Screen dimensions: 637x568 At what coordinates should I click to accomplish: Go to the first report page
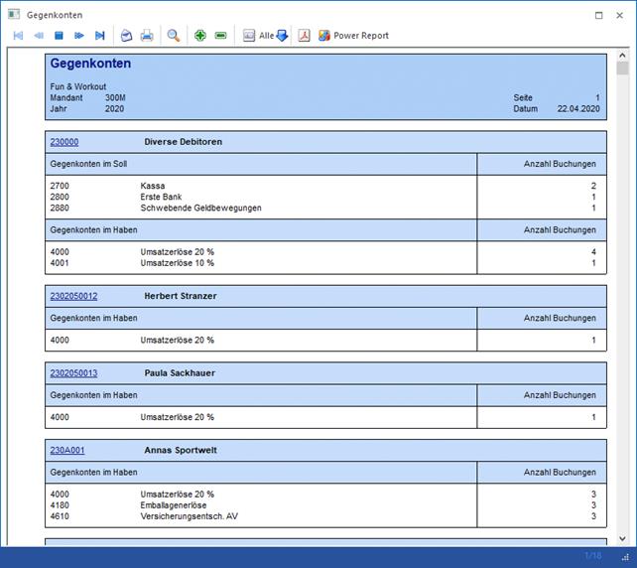pos(18,36)
